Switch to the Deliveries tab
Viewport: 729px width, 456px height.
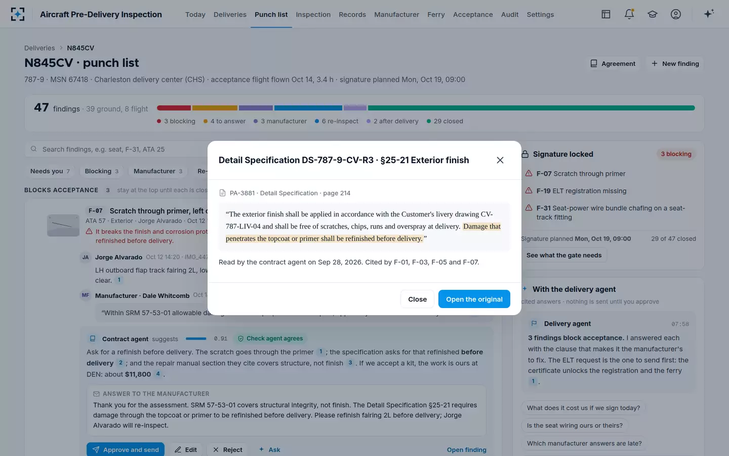230,14
